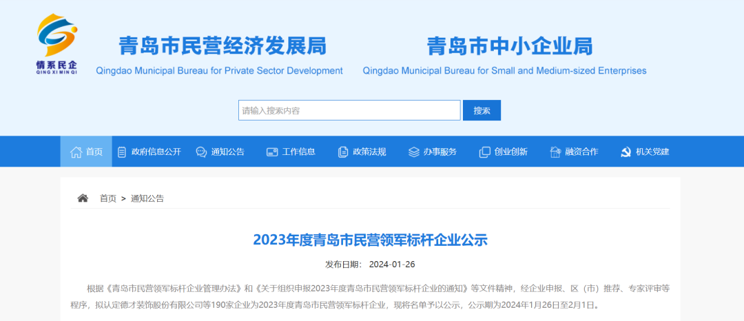Viewport: 744px width, 321px height.
Task: Click the 青岛市中小企业局 header title
Action: point(509,46)
